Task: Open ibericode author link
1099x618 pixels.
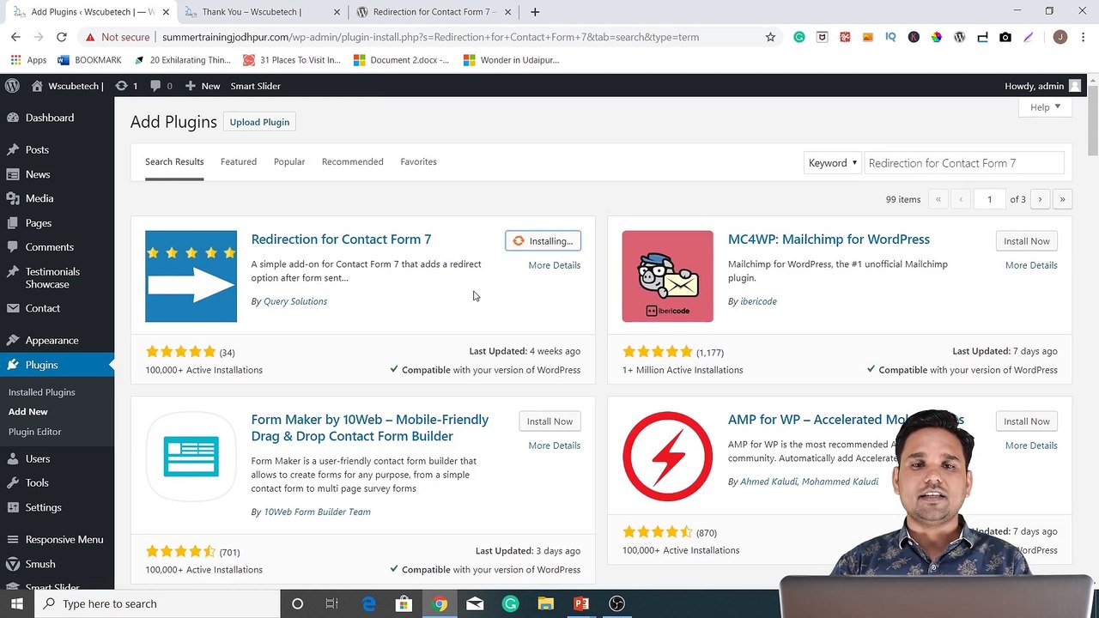Action: [758, 301]
